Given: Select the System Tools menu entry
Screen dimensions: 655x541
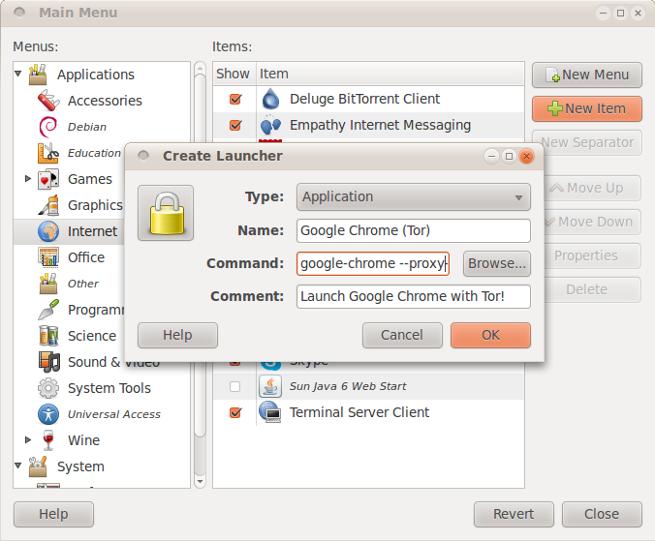Looking at the screenshot, I should [109, 388].
